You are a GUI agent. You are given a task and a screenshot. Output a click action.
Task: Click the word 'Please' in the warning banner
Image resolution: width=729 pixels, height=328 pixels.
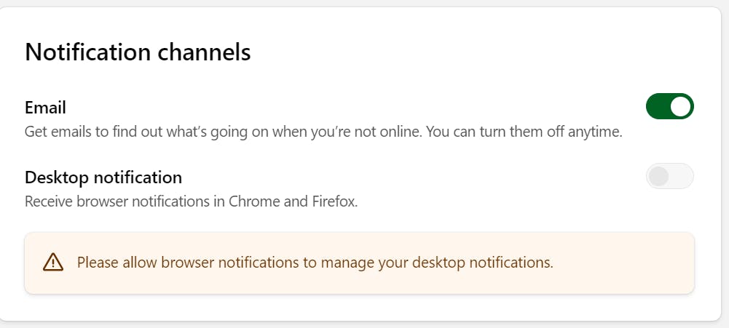click(98, 263)
